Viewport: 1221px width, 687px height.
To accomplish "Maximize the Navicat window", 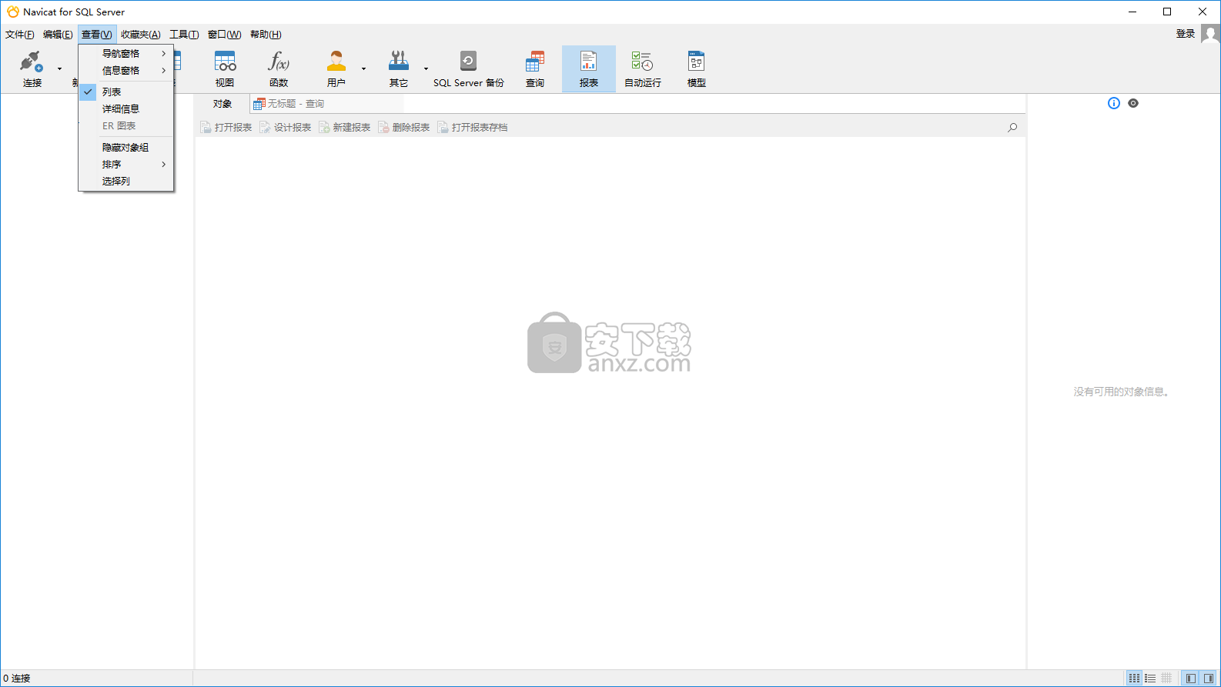I will 1167,12.
